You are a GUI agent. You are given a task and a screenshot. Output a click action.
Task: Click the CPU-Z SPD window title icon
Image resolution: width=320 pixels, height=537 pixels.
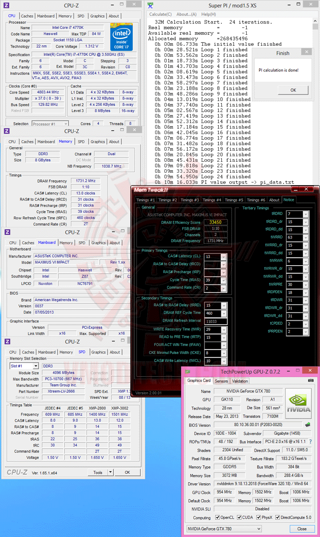click(x=7, y=341)
